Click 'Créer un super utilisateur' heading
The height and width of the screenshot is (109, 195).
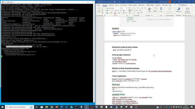[x=121, y=55]
